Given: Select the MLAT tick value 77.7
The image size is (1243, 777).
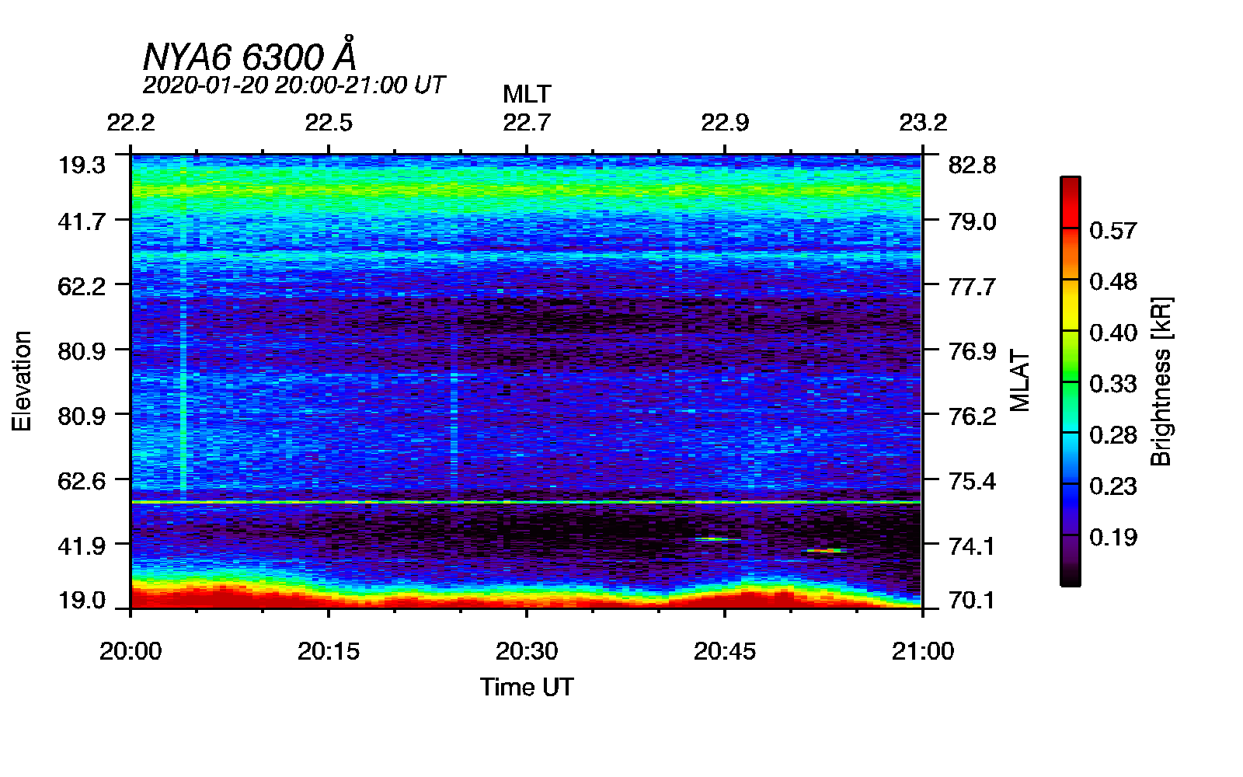Looking at the screenshot, I should click(972, 286).
